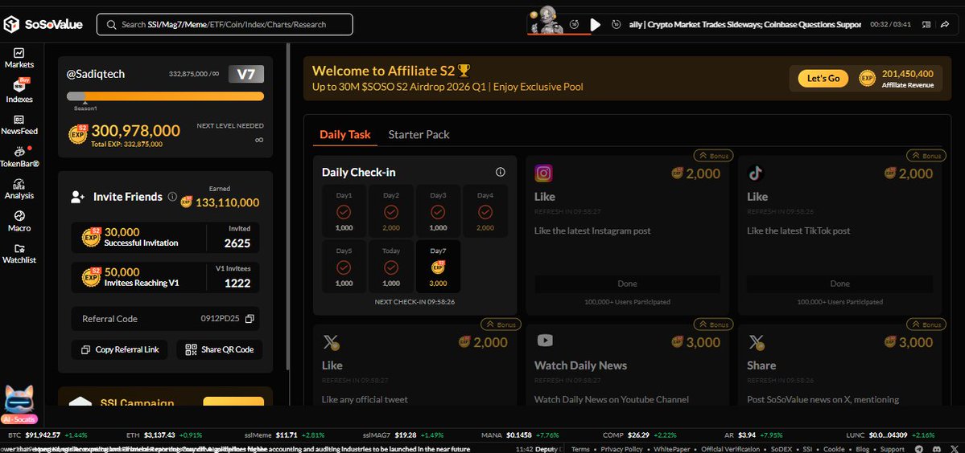Open the Discord link in the footer
Viewport: 965px width, 453px height.
pyautogui.click(x=937, y=449)
